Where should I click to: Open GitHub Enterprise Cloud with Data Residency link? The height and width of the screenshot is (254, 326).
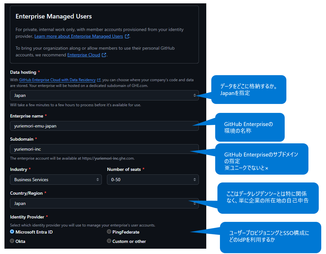point(57,80)
